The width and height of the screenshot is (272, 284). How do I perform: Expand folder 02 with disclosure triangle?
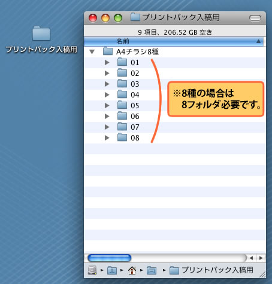pyautogui.click(x=107, y=73)
